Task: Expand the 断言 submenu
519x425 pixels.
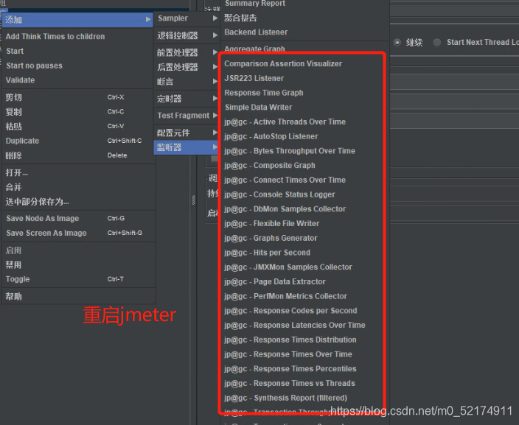Action: (x=187, y=81)
